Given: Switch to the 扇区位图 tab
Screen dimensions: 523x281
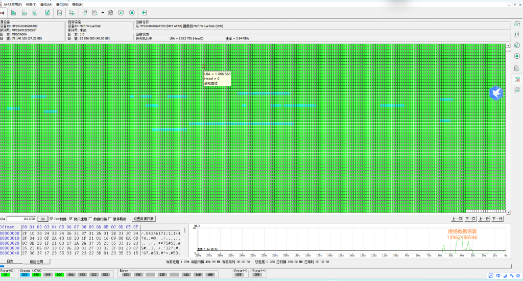Looking at the screenshot, I should [x=36, y=262].
